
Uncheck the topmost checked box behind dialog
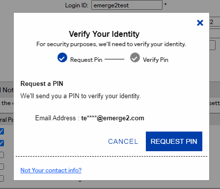[x=1, y=131]
